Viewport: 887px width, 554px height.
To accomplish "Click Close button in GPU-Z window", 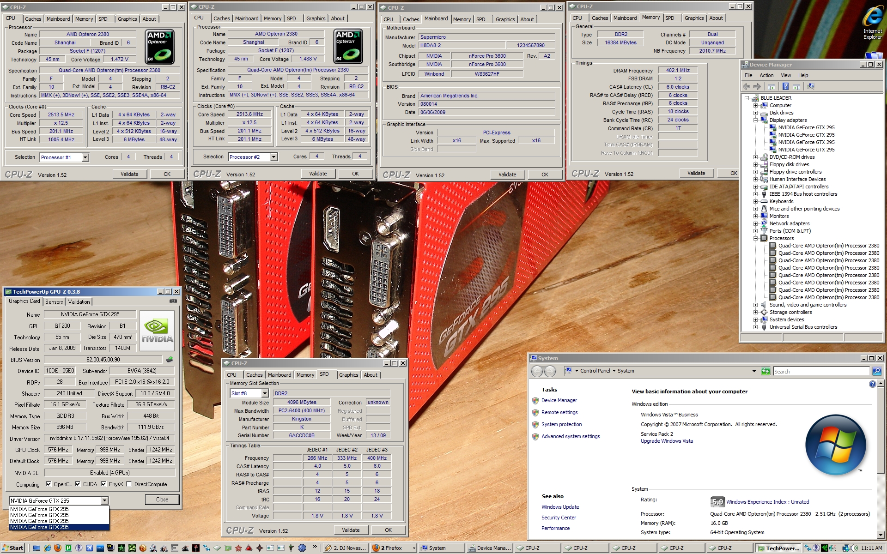I will point(162,500).
